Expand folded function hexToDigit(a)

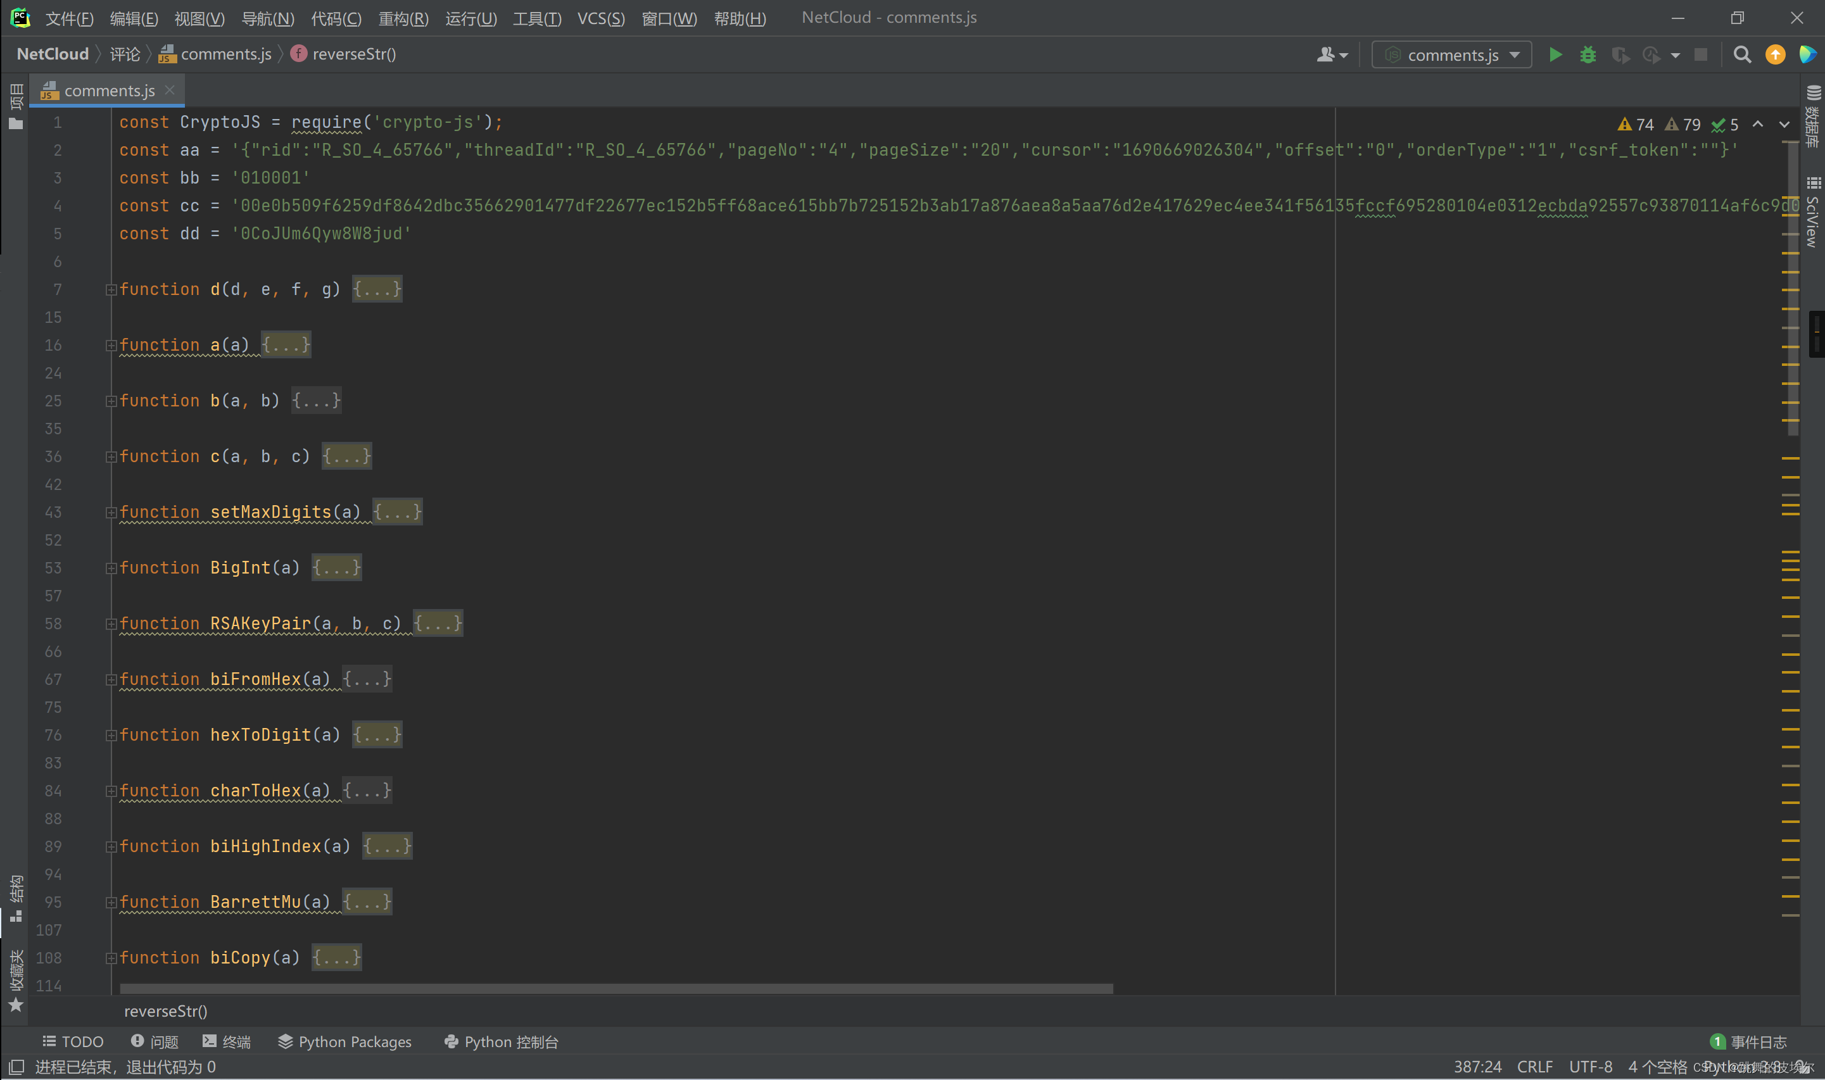pos(111,735)
